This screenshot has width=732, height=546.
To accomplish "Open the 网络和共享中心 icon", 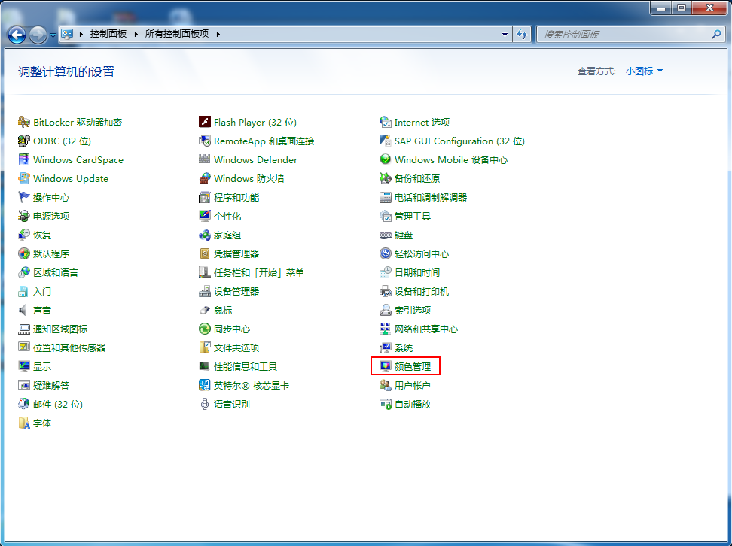I will pos(385,329).
